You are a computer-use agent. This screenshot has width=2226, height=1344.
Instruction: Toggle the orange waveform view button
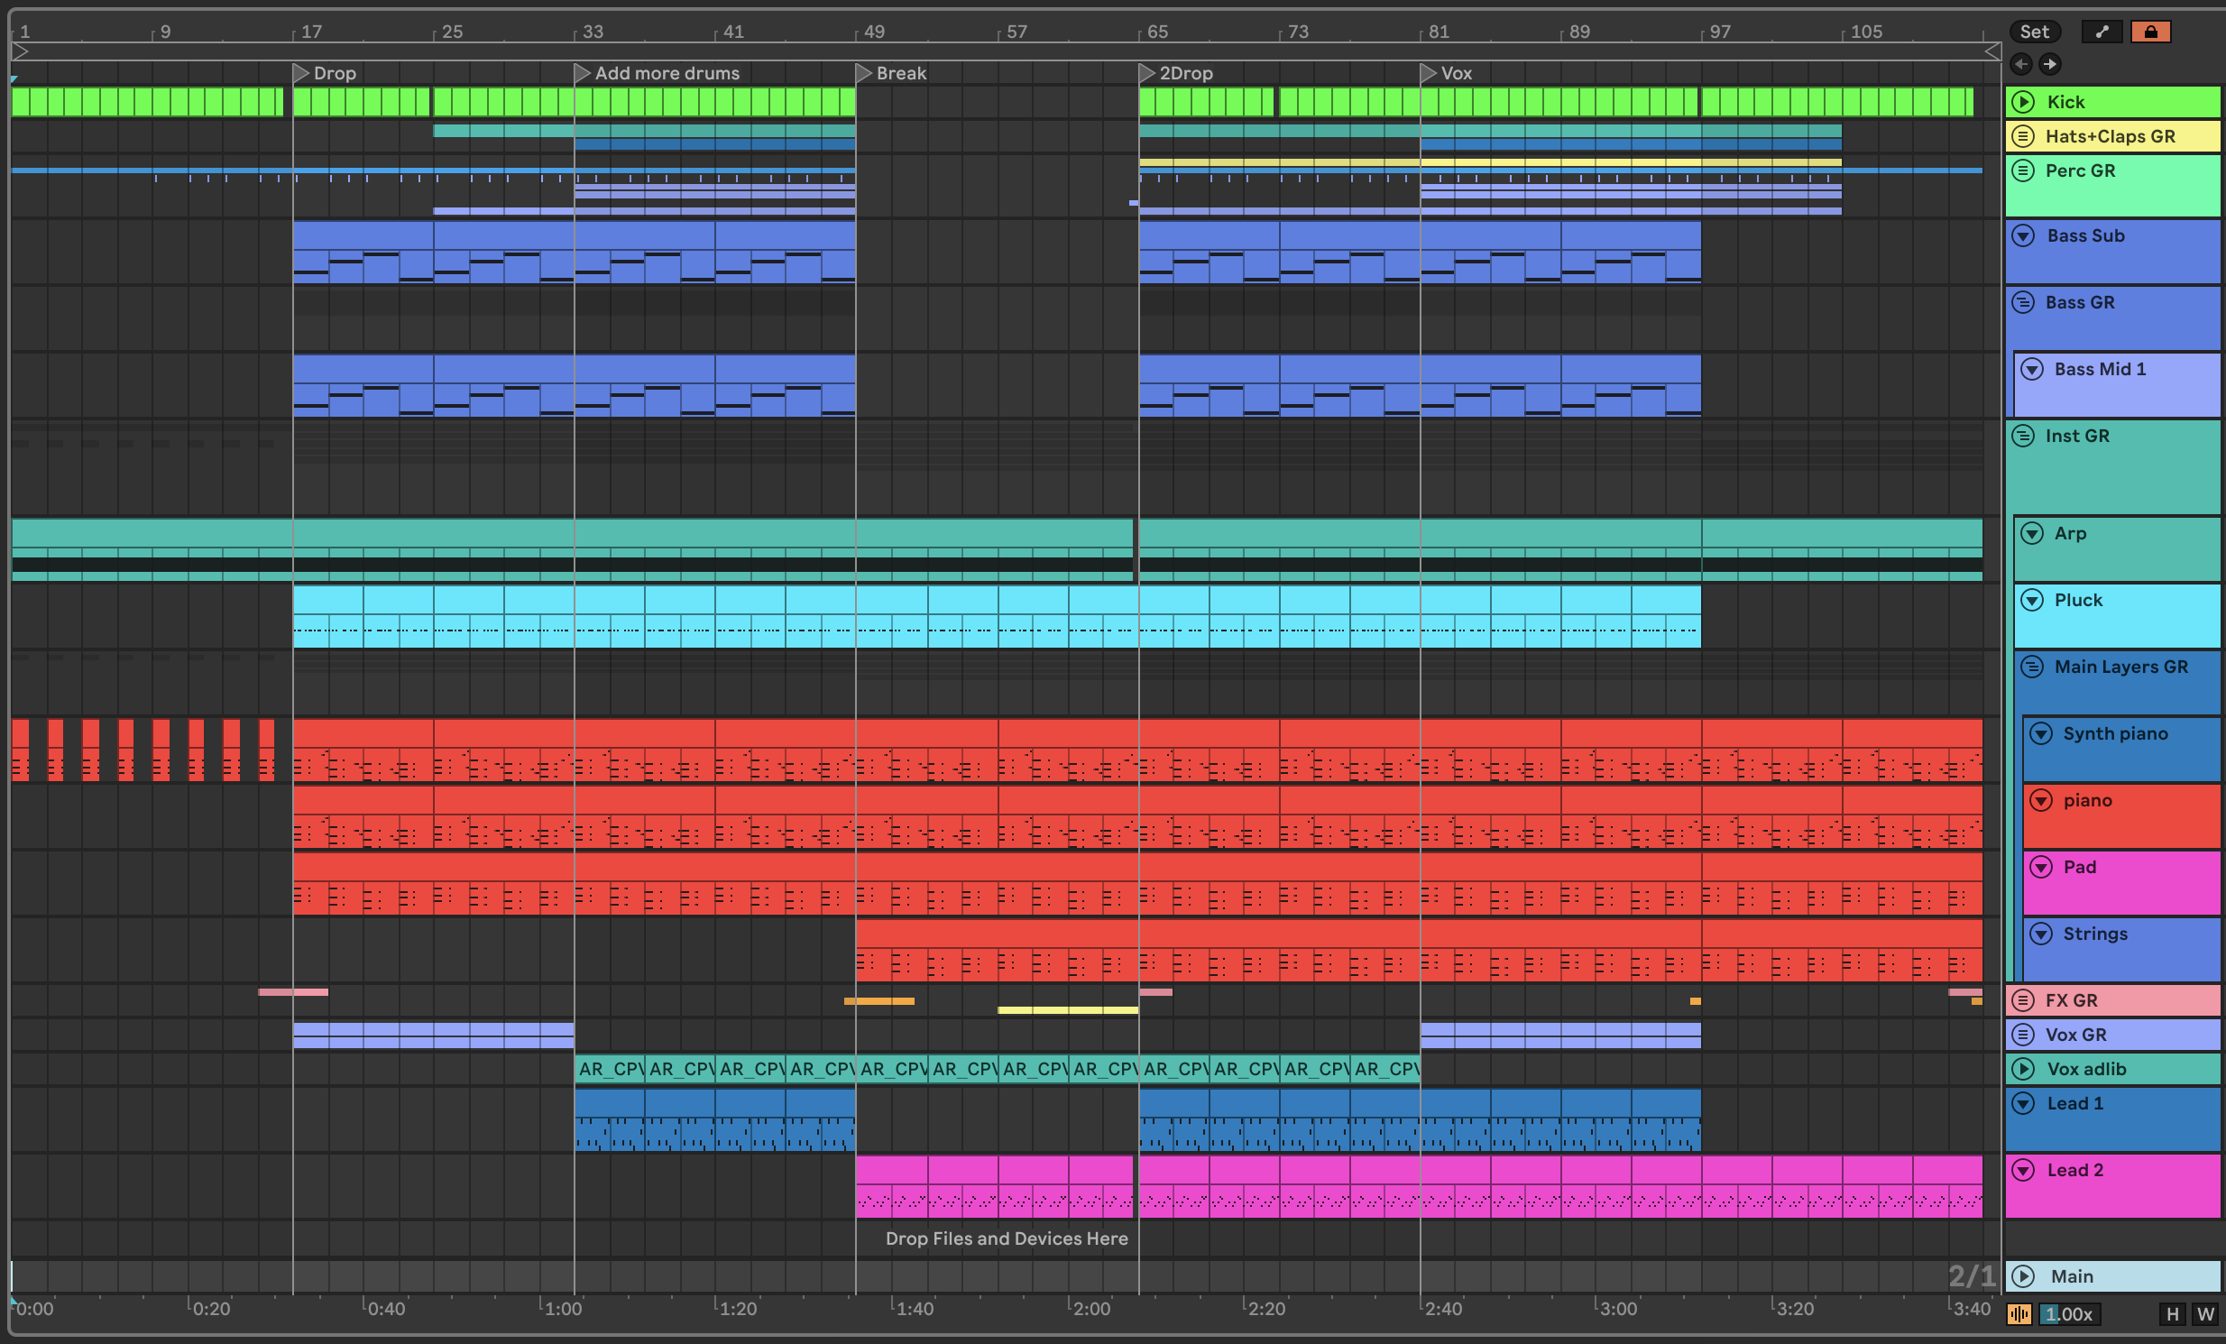coord(2019,1314)
